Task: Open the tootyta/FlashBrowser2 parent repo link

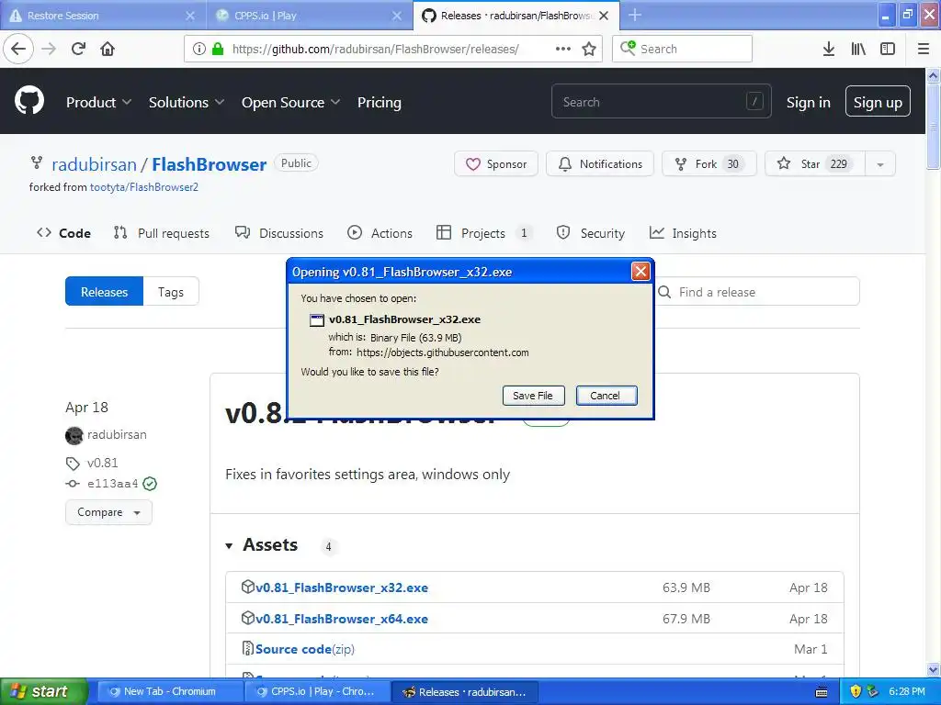Action: (x=144, y=187)
